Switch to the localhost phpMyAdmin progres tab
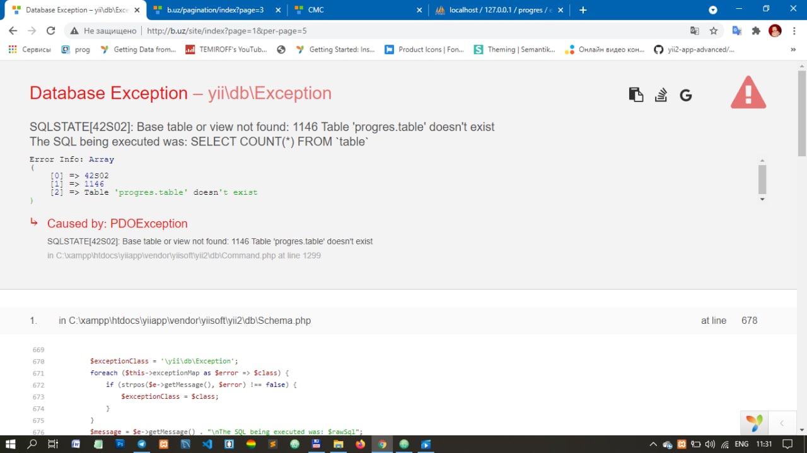The width and height of the screenshot is (807, 453). [498, 10]
